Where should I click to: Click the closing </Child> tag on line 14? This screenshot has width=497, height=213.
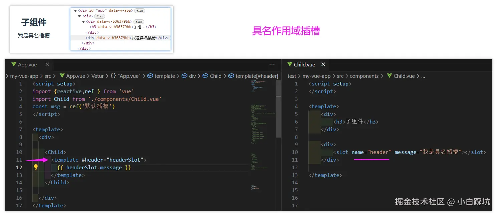click(57, 182)
